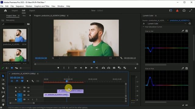This screenshot has width=195, height=109.
Task: Step forward one frame
Action: coord(91,68)
